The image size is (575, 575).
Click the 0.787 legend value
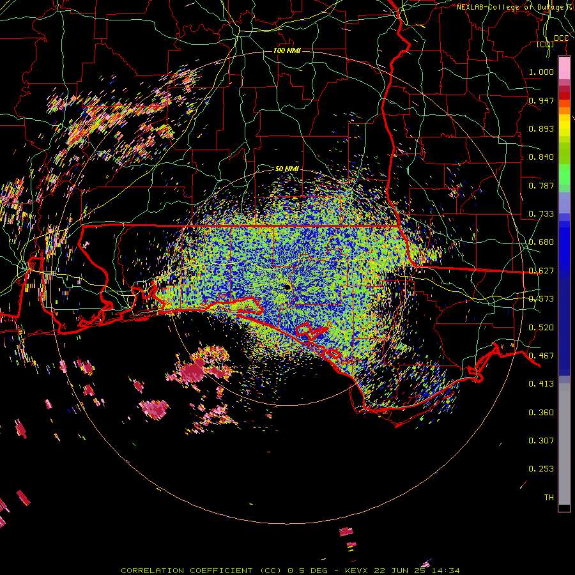point(541,185)
